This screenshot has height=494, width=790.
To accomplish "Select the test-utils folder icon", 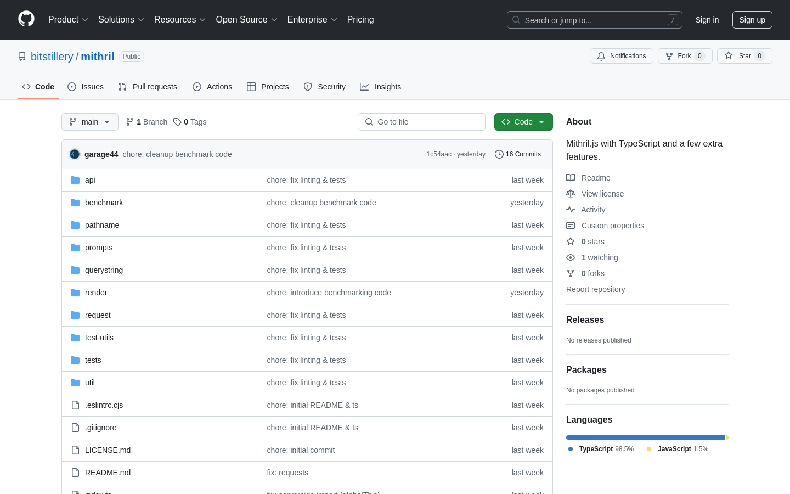I will [75, 338].
